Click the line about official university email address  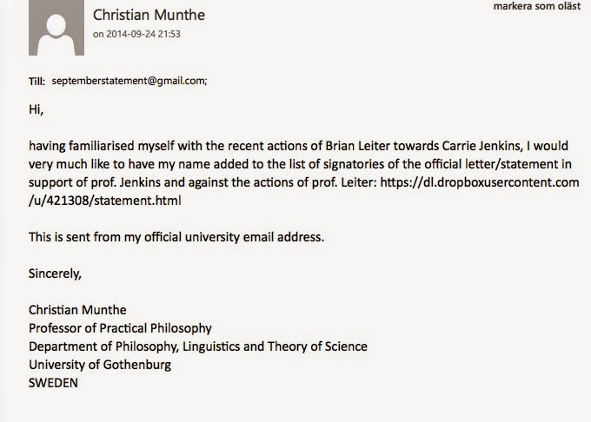pos(176,237)
